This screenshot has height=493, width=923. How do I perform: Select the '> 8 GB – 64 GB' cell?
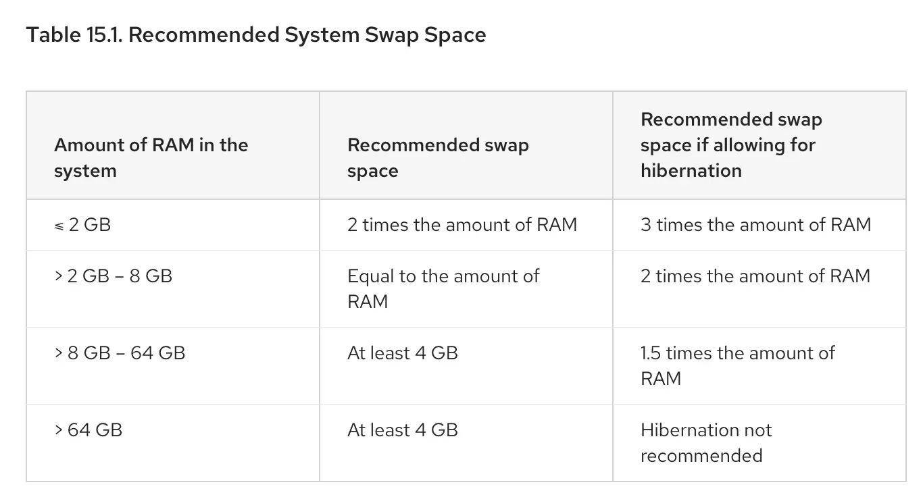120,353
